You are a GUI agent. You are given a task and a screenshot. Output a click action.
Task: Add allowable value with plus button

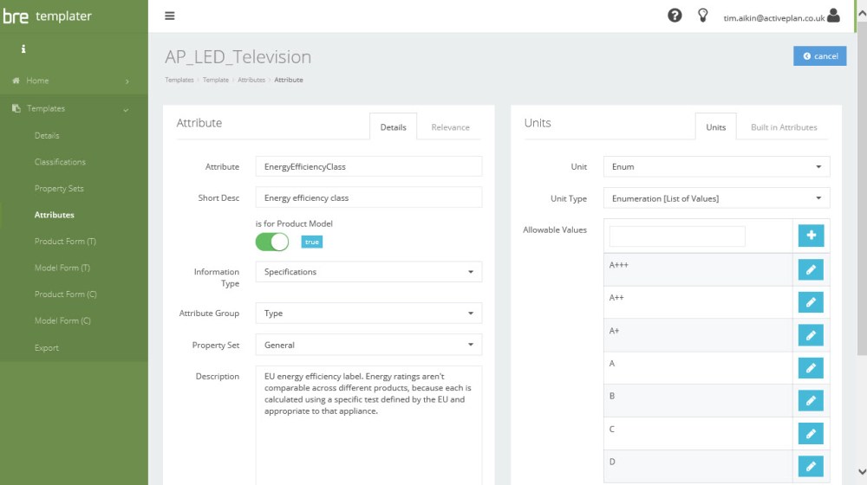(x=811, y=236)
